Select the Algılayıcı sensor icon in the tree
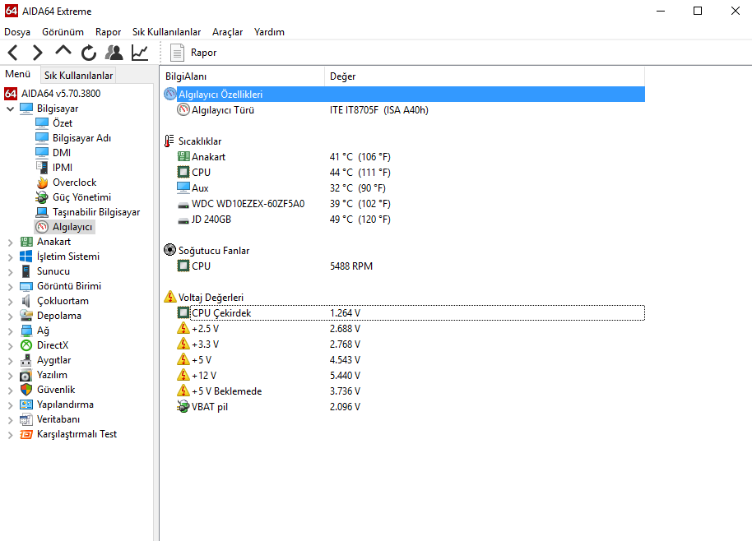Viewport: 752px width, 541px height. pos(42,227)
